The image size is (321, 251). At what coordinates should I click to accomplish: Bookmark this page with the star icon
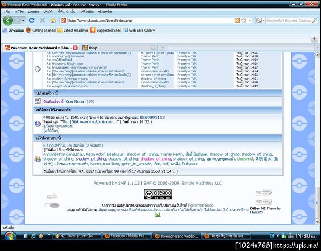pos(243,20)
